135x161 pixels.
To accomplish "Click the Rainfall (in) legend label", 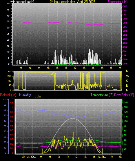I will point(8,95).
